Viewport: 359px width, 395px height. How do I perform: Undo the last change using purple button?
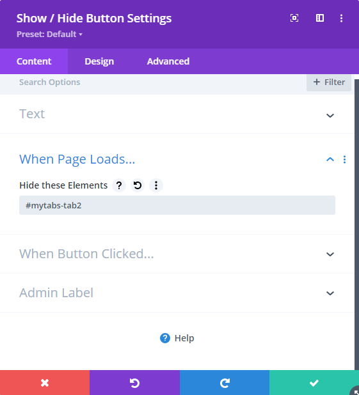(134, 383)
